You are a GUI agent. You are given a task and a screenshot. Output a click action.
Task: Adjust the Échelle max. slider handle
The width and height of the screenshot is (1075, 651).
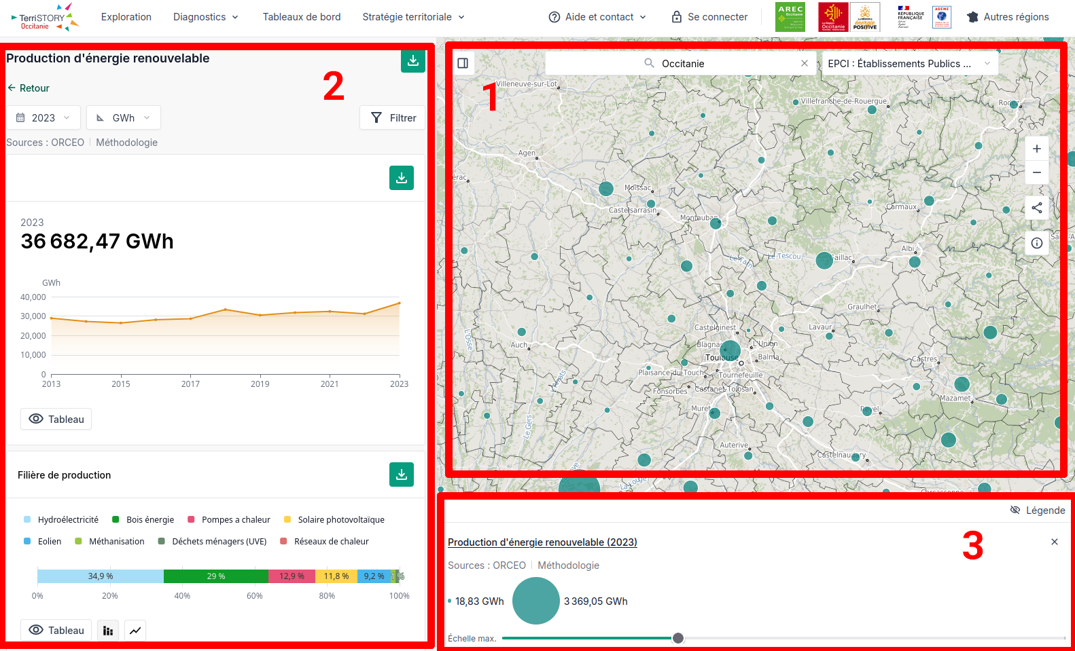678,638
